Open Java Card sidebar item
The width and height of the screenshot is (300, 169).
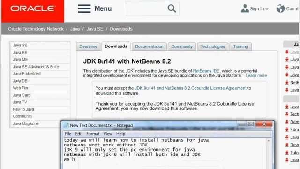click(x=40, y=95)
